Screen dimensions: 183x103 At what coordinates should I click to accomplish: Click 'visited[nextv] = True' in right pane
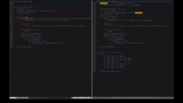114,35
